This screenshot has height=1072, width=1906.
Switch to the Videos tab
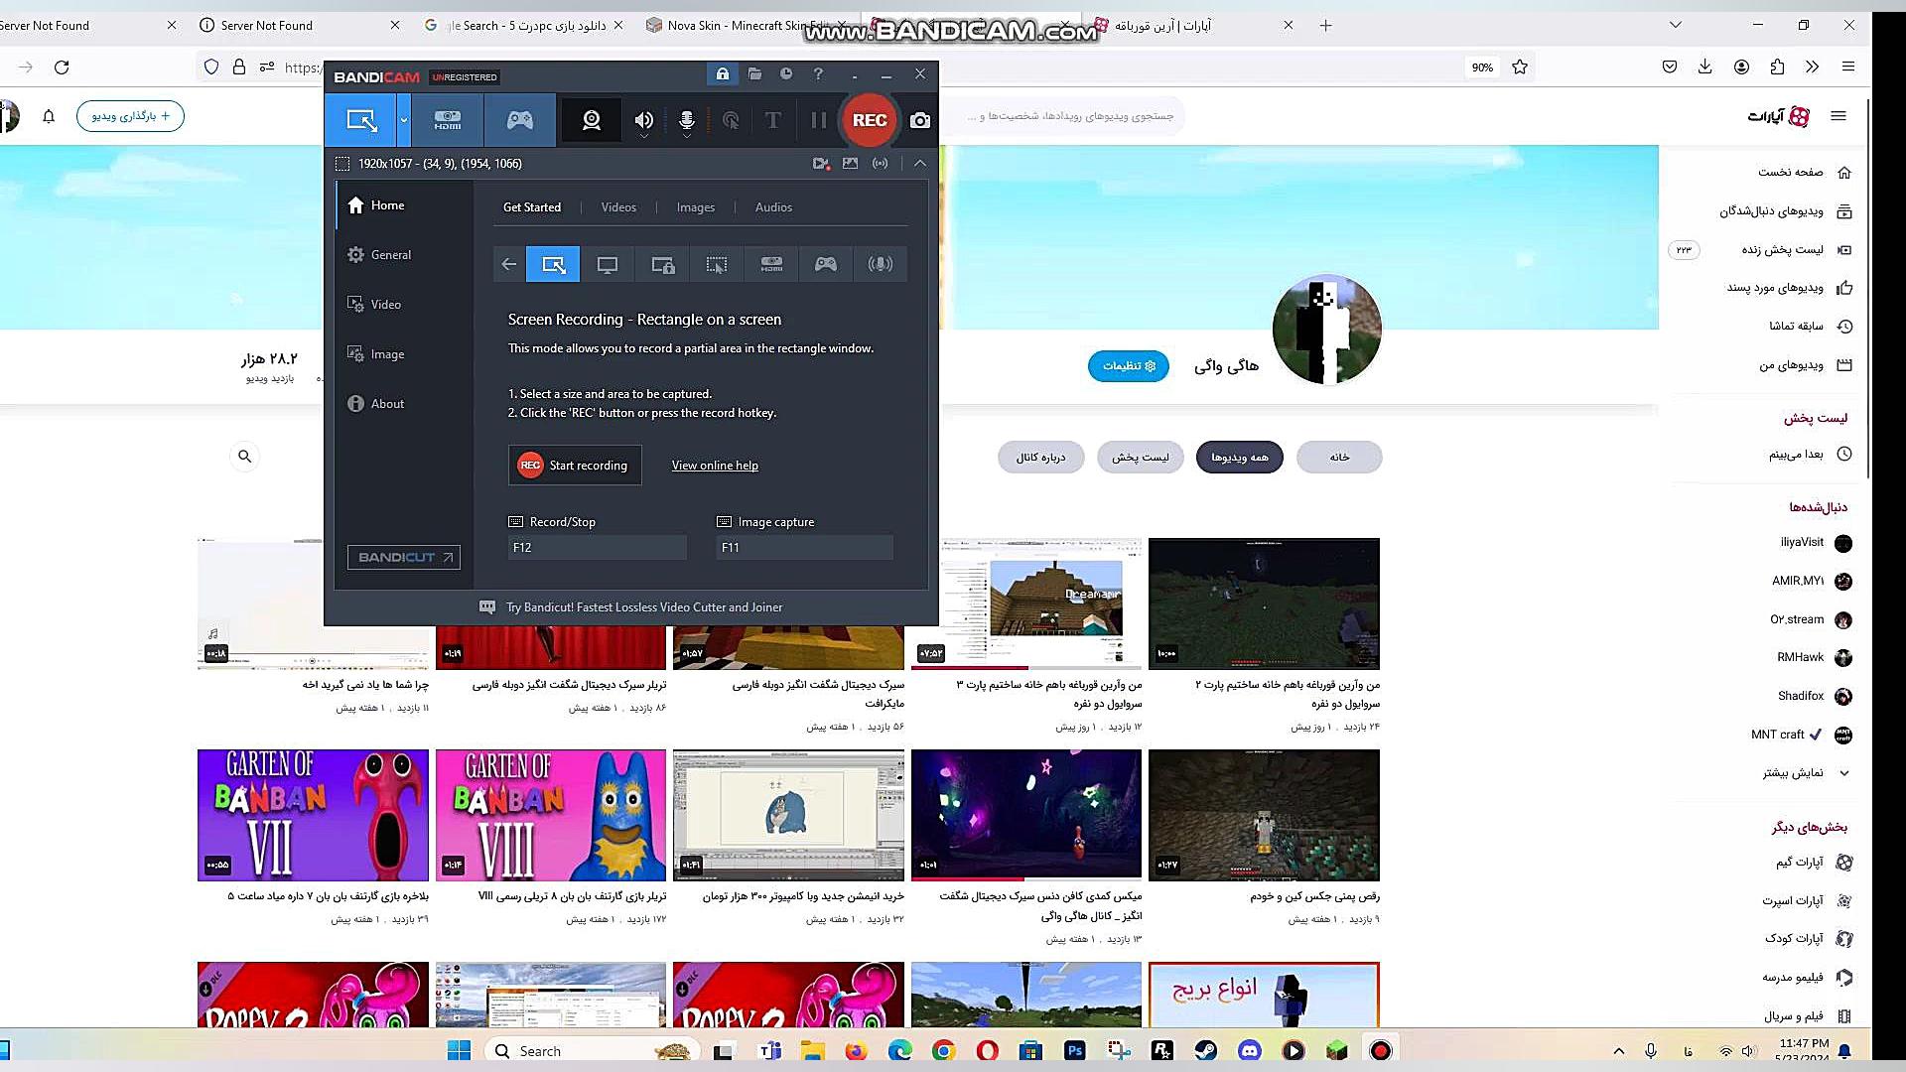coord(618,207)
